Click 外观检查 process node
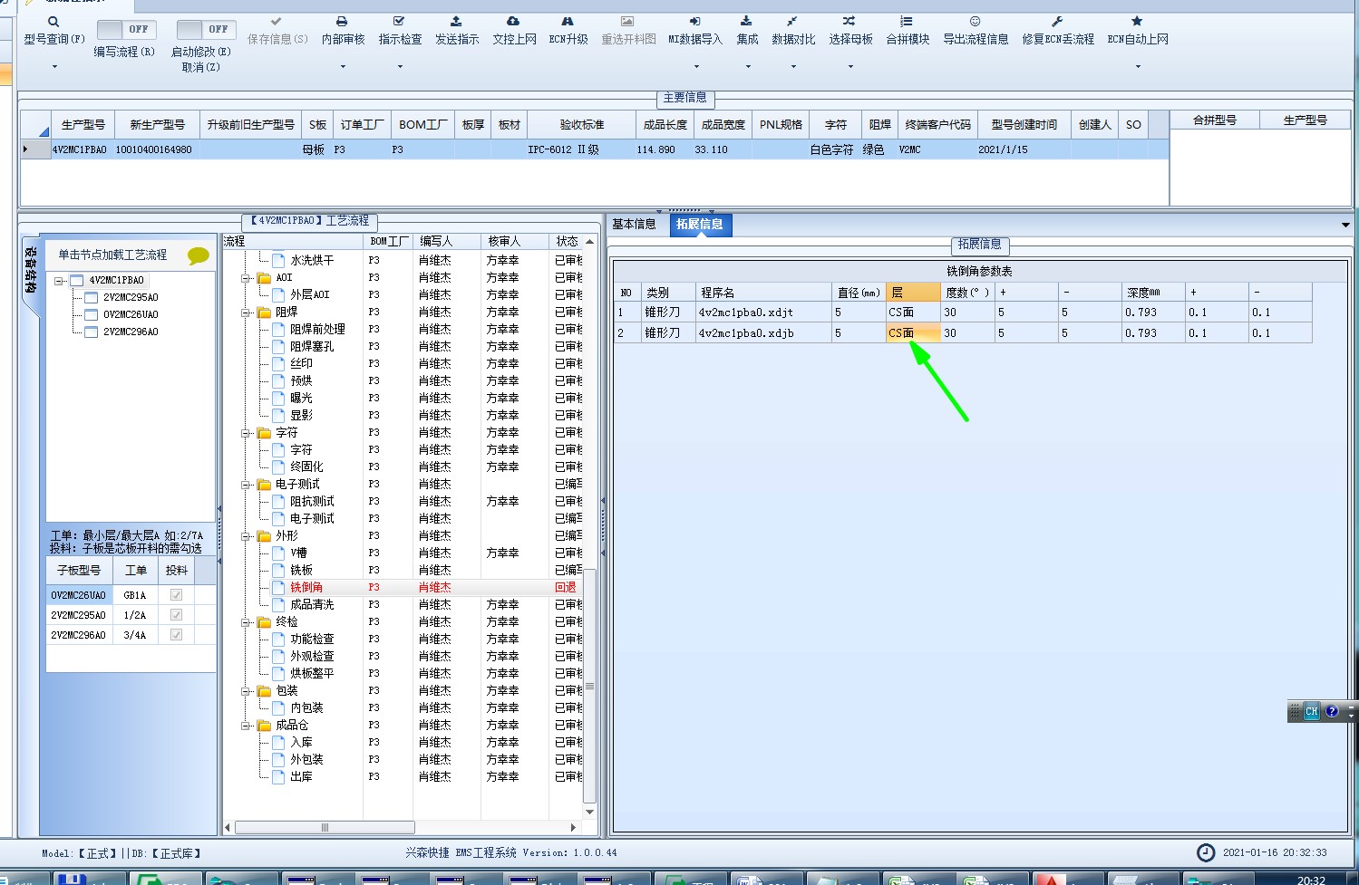This screenshot has width=1359, height=885. [x=312, y=656]
